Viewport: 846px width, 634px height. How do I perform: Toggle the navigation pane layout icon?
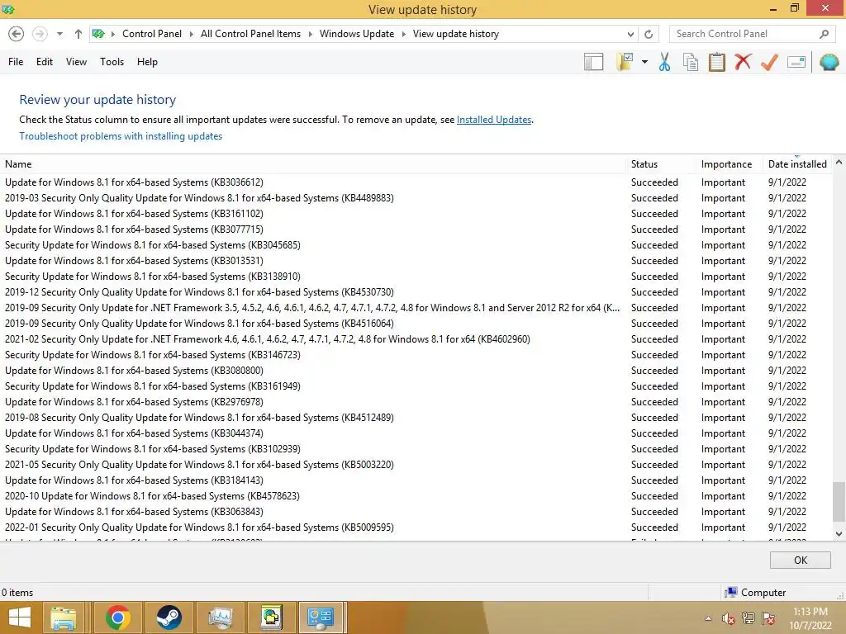[x=593, y=62]
